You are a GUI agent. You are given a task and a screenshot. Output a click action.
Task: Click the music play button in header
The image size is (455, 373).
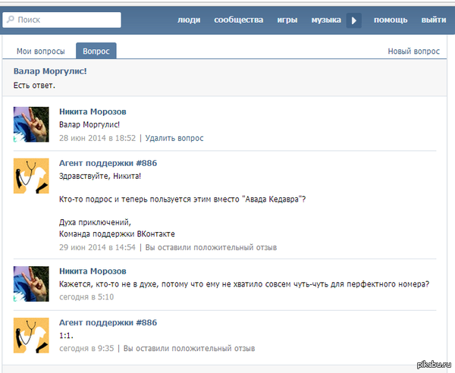[353, 20]
